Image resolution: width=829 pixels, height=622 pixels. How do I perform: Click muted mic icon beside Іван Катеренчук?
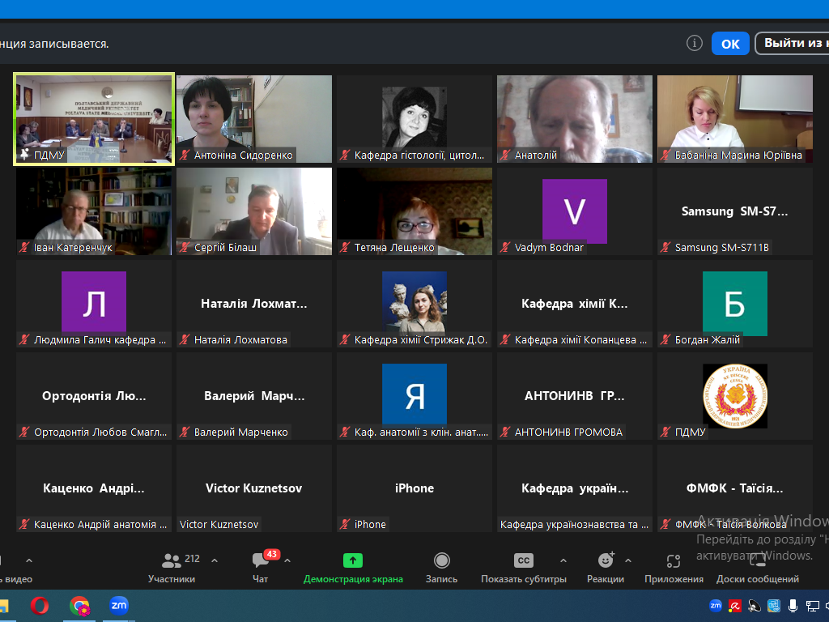point(24,247)
